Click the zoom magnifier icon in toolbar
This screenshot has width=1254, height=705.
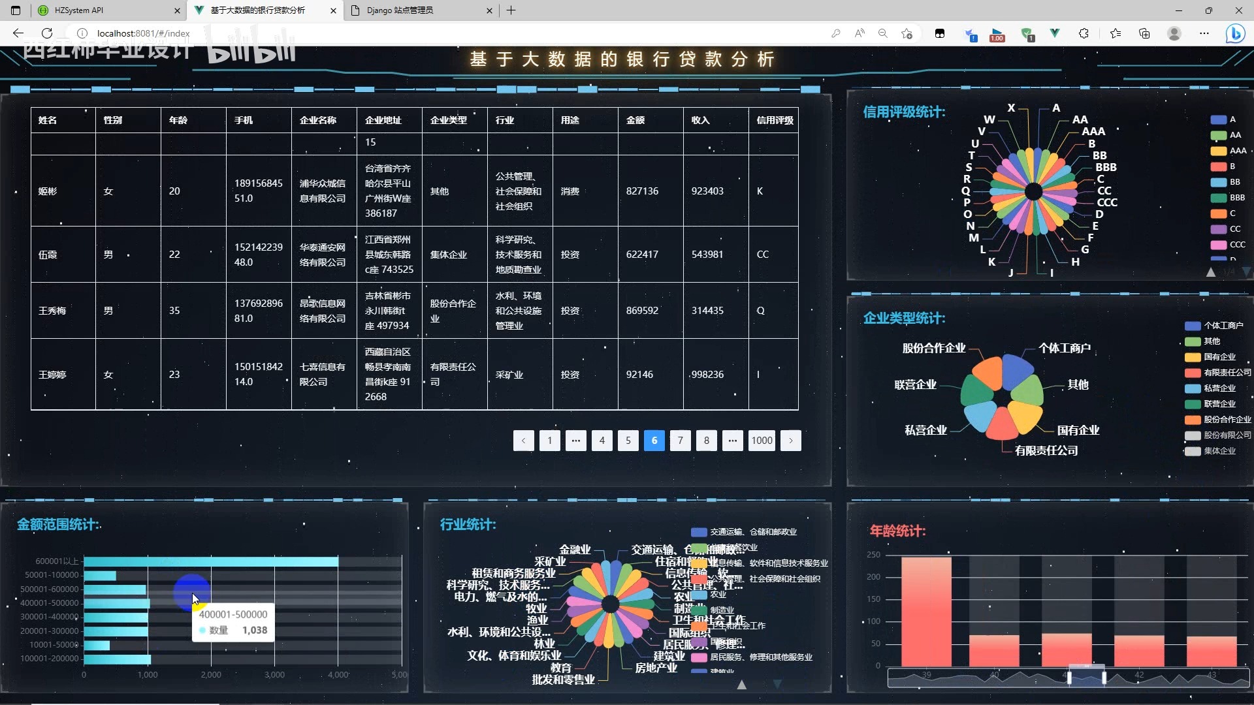click(x=882, y=33)
